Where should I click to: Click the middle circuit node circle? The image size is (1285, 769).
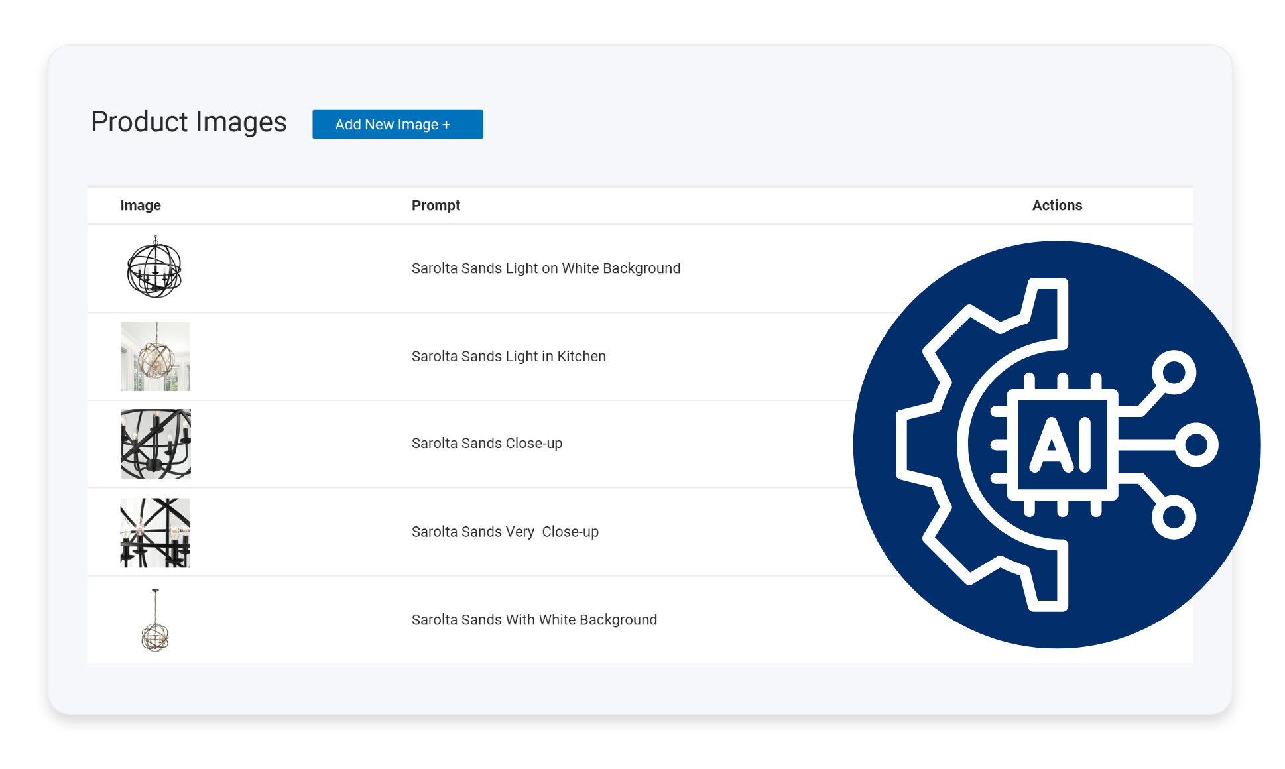pyautogui.click(x=1196, y=445)
